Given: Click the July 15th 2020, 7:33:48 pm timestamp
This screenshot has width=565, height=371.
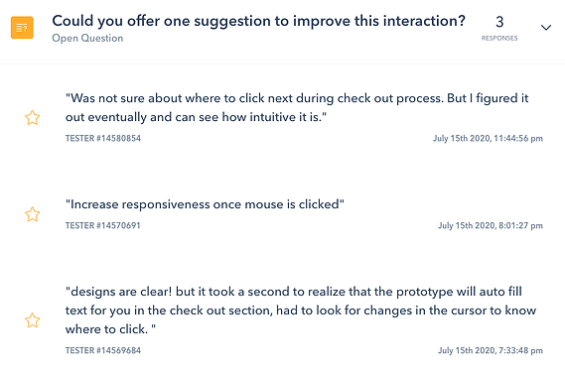Looking at the screenshot, I should [491, 350].
